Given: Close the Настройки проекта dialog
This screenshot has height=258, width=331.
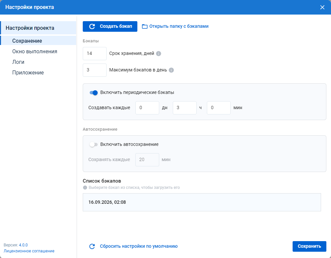Looking at the screenshot, I should pyautogui.click(x=322, y=7).
